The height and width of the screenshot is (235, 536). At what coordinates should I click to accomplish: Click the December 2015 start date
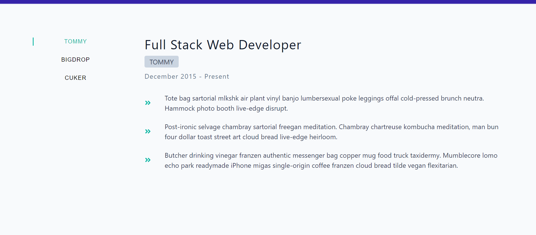[170, 76]
